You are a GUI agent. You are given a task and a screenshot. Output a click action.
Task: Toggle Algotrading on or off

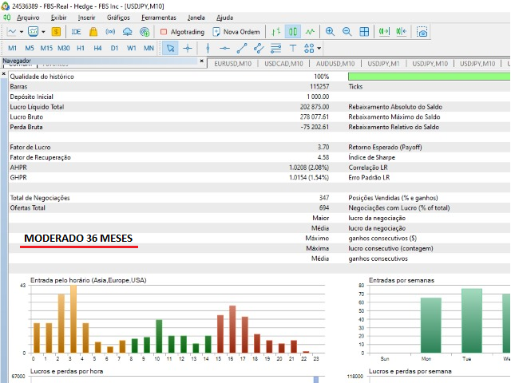click(182, 32)
